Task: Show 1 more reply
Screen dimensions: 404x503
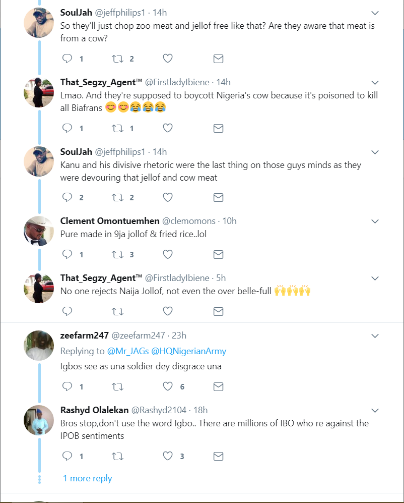Action: point(87,478)
